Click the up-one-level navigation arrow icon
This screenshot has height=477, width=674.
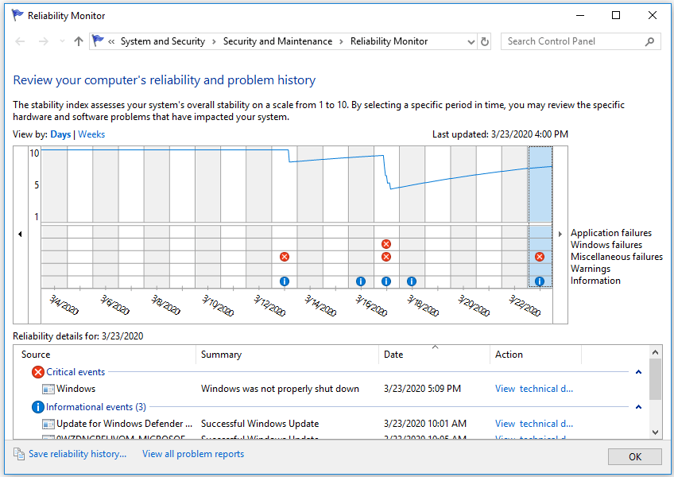point(76,41)
